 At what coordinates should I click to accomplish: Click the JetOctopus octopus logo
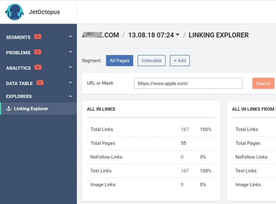[15, 12]
